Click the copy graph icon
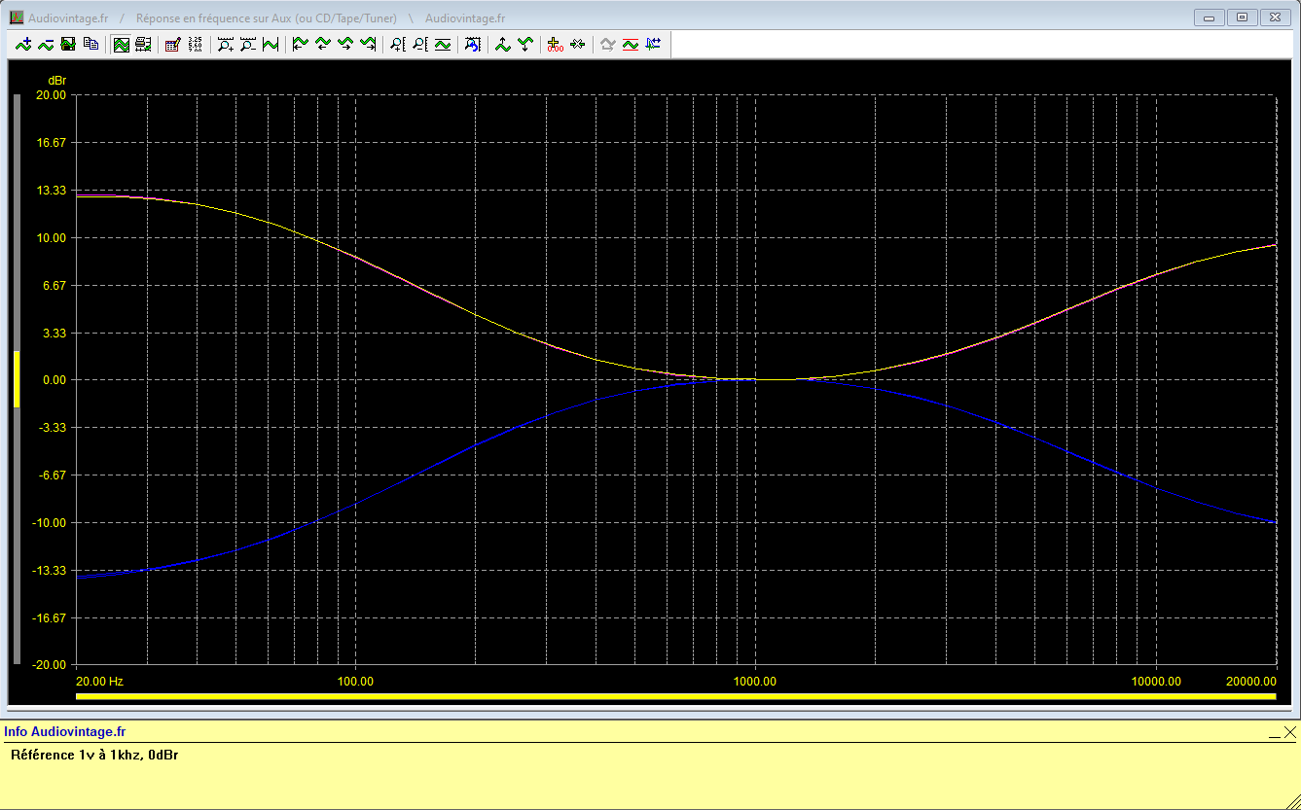The width and height of the screenshot is (1301, 810). [x=90, y=44]
